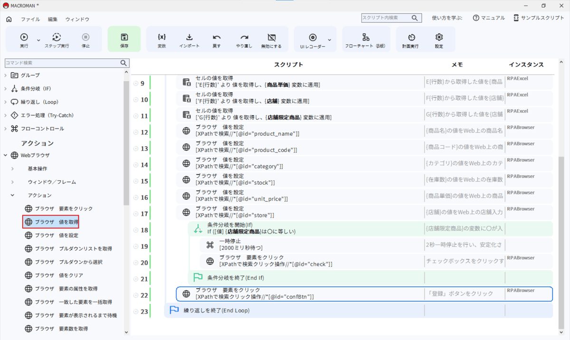The width and height of the screenshot is (570, 340).
Task: Select ブラウザ 一致した要素を一括取得 command
Action: pos(68,302)
